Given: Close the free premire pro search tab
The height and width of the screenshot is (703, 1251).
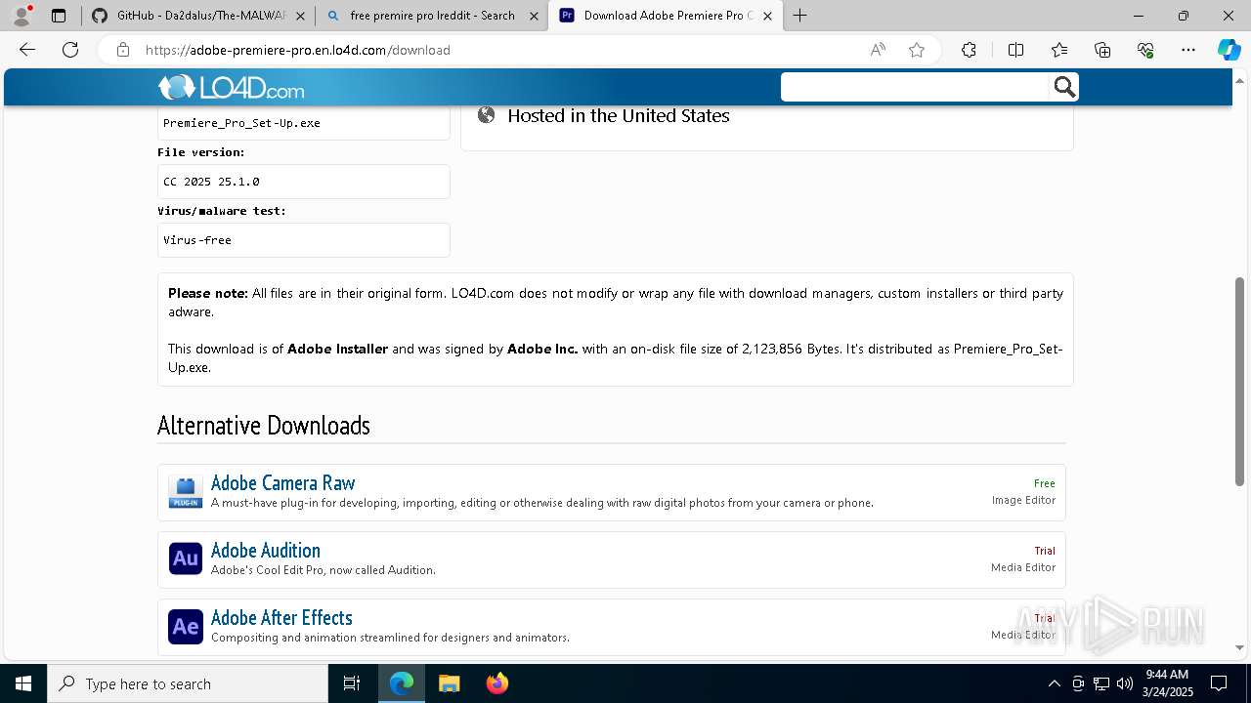Looking at the screenshot, I should (x=533, y=16).
